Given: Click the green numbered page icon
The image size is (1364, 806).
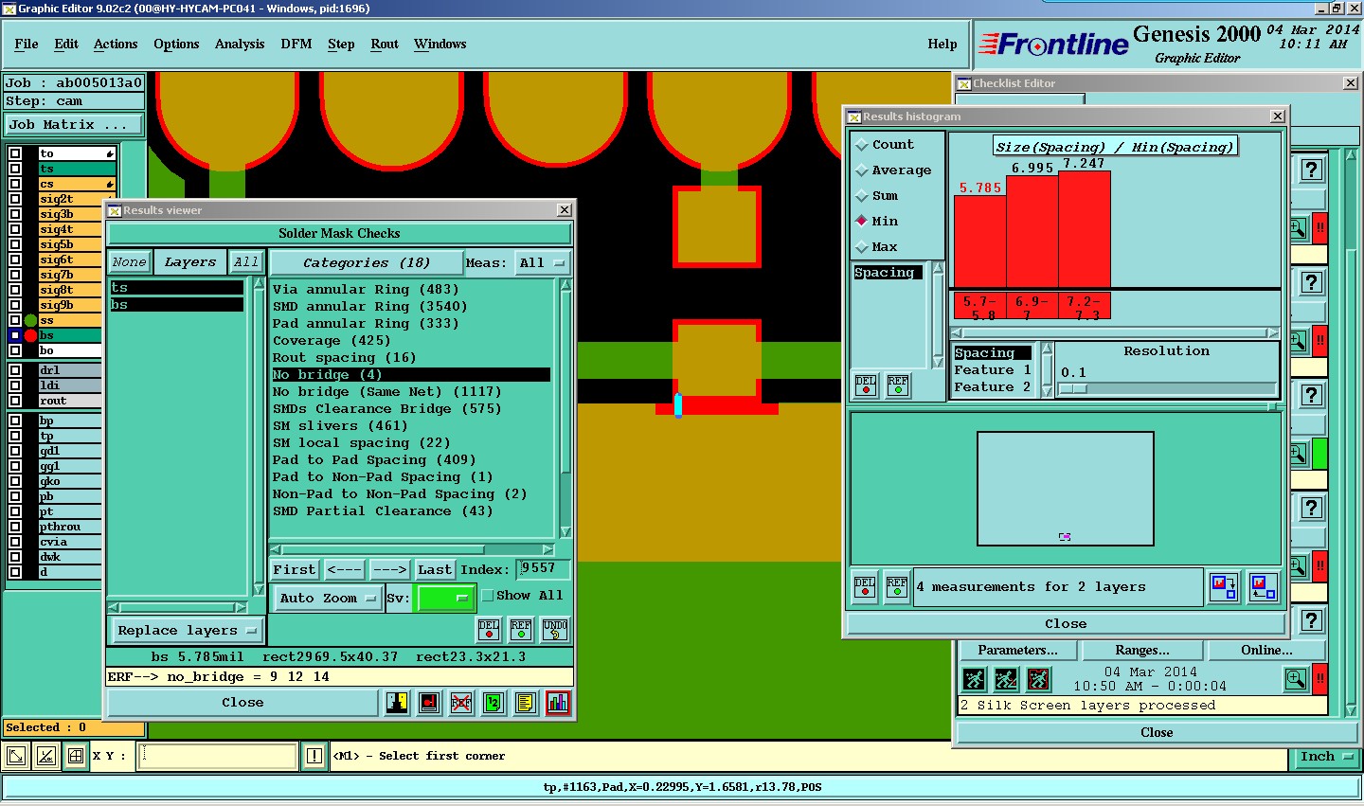Looking at the screenshot, I should [494, 703].
